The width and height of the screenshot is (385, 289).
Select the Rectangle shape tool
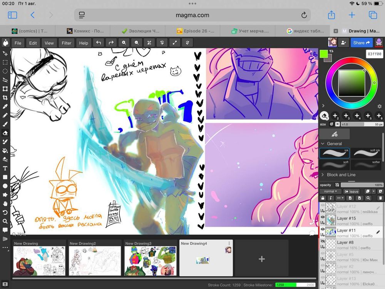click(5, 177)
